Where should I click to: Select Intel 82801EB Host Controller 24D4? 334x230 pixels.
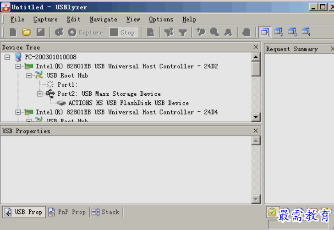(127, 112)
